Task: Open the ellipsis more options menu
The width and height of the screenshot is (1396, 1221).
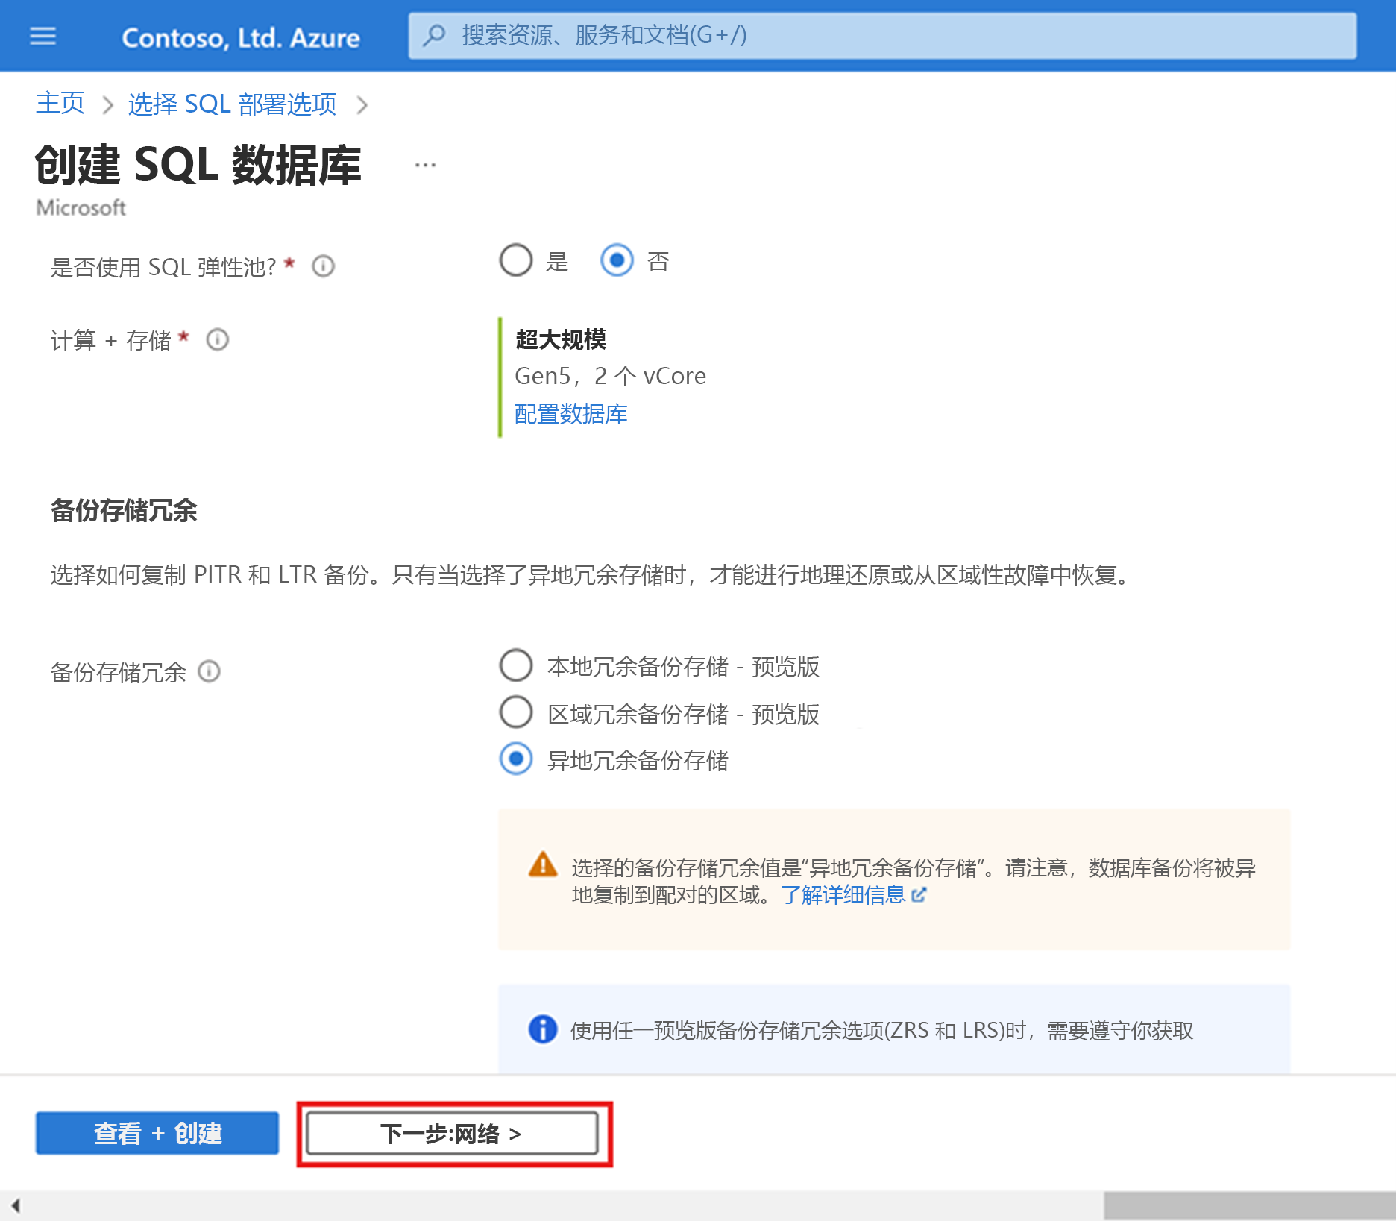Action: pyautogui.click(x=425, y=165)
